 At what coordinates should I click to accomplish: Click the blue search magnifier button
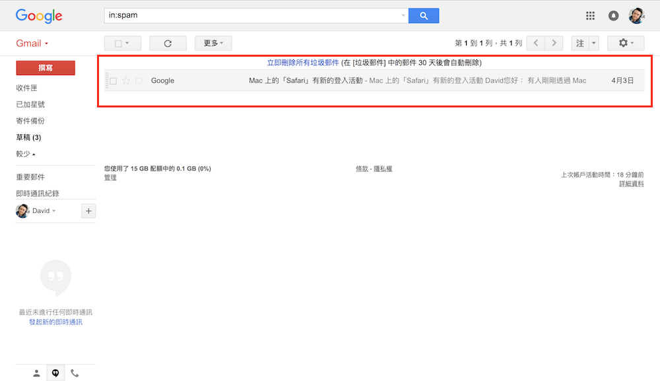coord(424,16)
